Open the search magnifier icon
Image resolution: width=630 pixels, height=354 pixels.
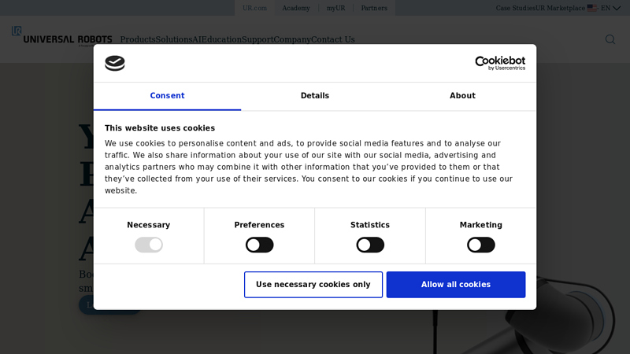coord(610,39)
